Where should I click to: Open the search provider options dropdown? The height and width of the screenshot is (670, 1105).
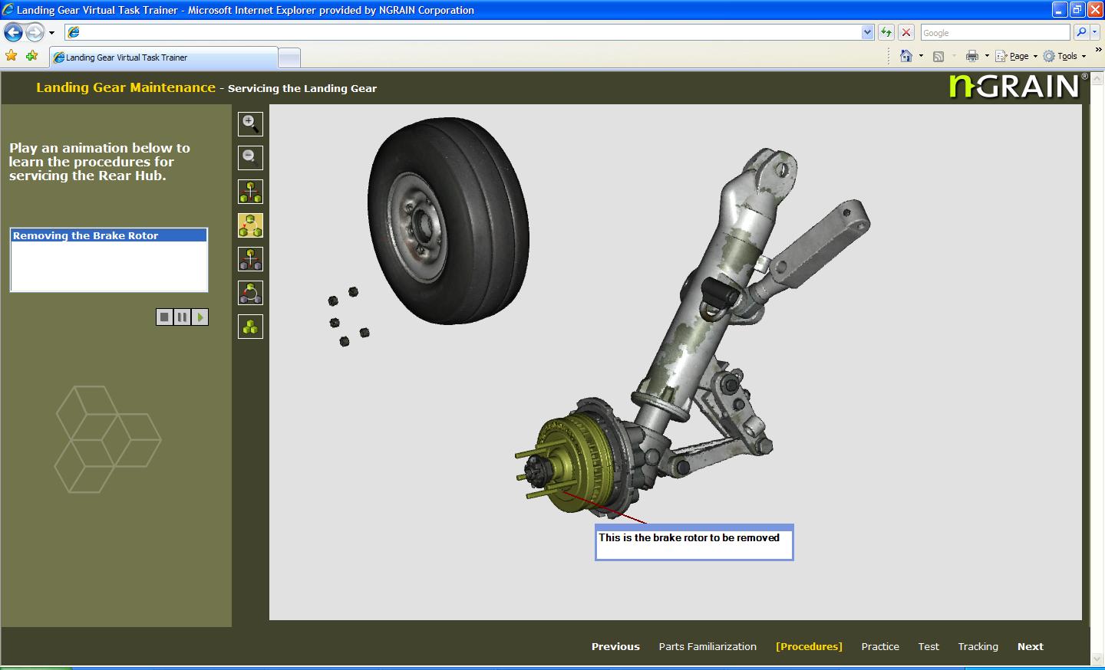1095,32
